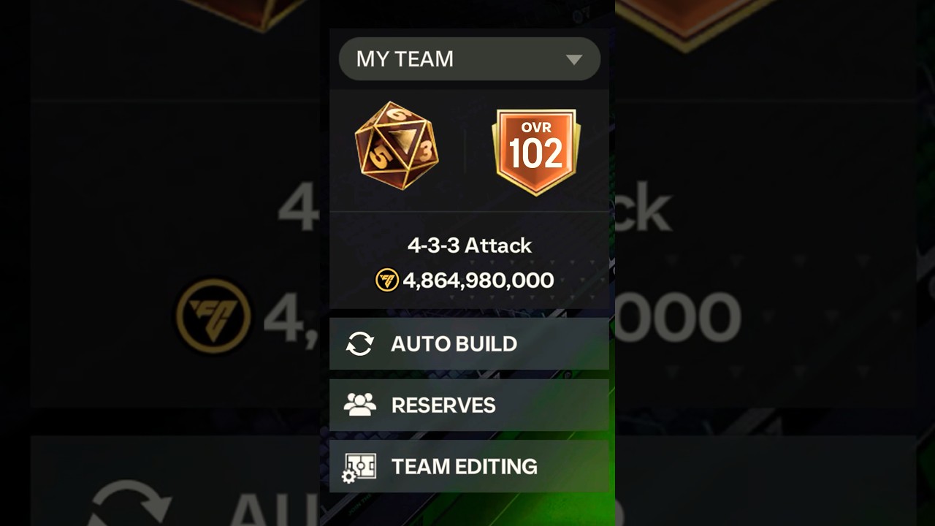935x526 pixels.
Task: Open the MY TEAM dropdown
Action: pos(469,59)
